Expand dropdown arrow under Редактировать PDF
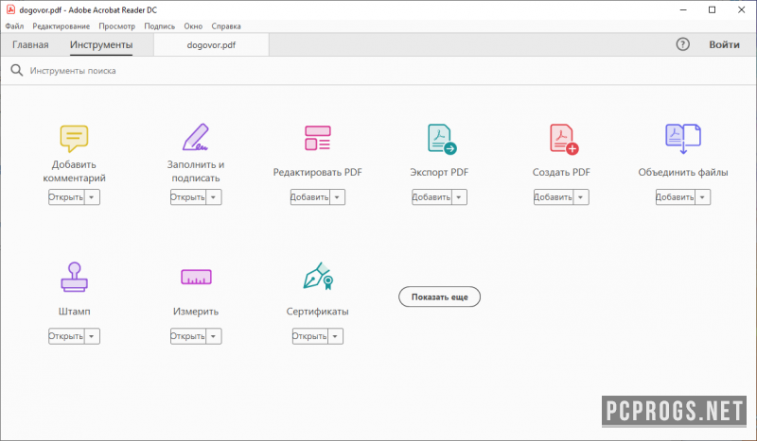This screenshot has width=757, height=441. (337, 197)
